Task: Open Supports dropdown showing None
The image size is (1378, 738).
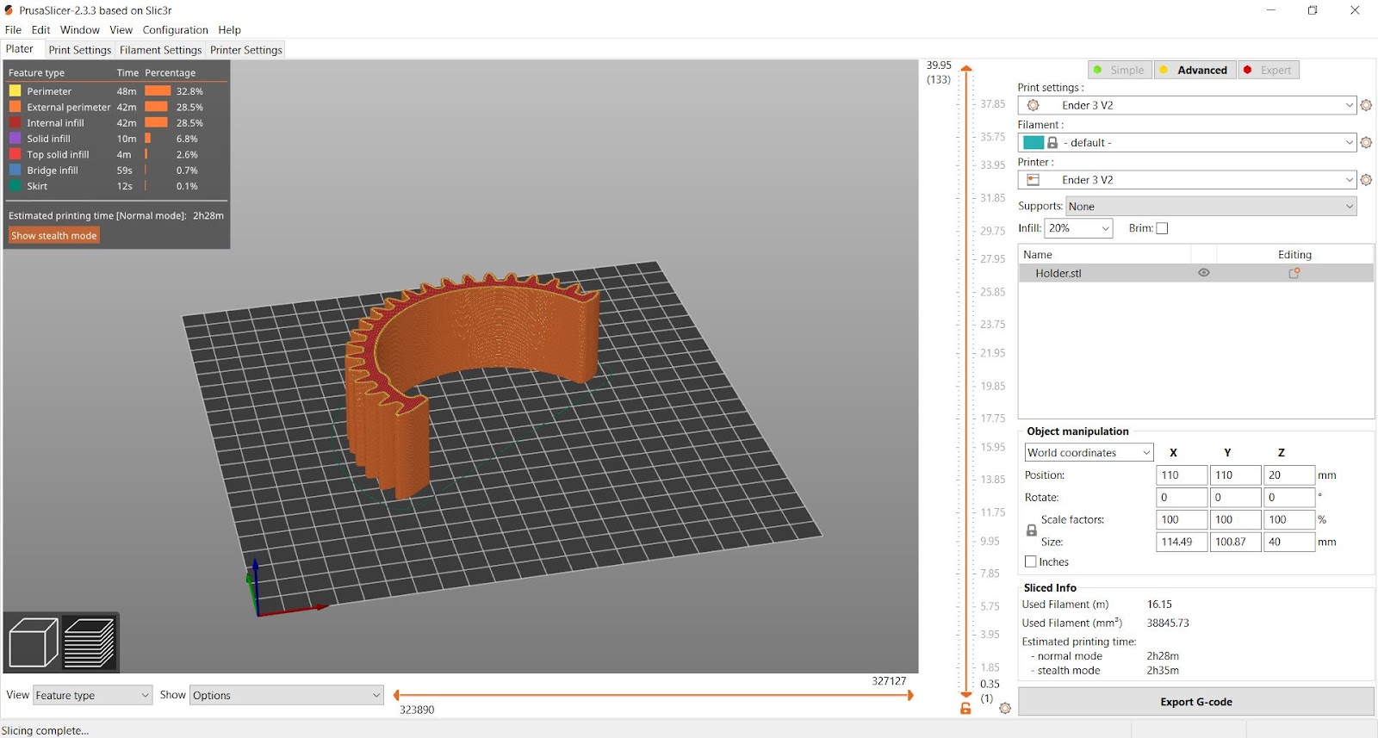Action: tap(1211, 207)
